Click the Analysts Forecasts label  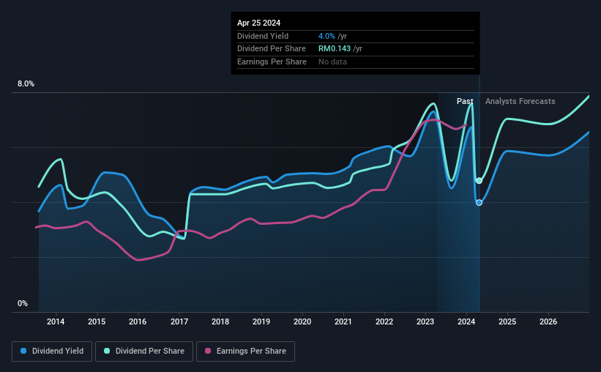pyautogui.click(x=520, y=101)
